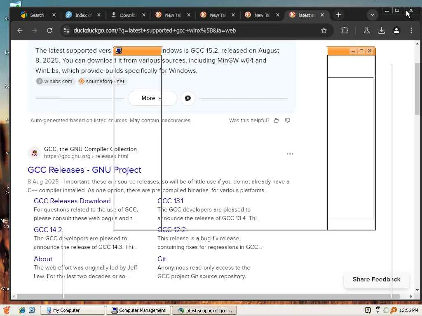
Task: Click the GCC site favicon
Action: click(35, 153)
